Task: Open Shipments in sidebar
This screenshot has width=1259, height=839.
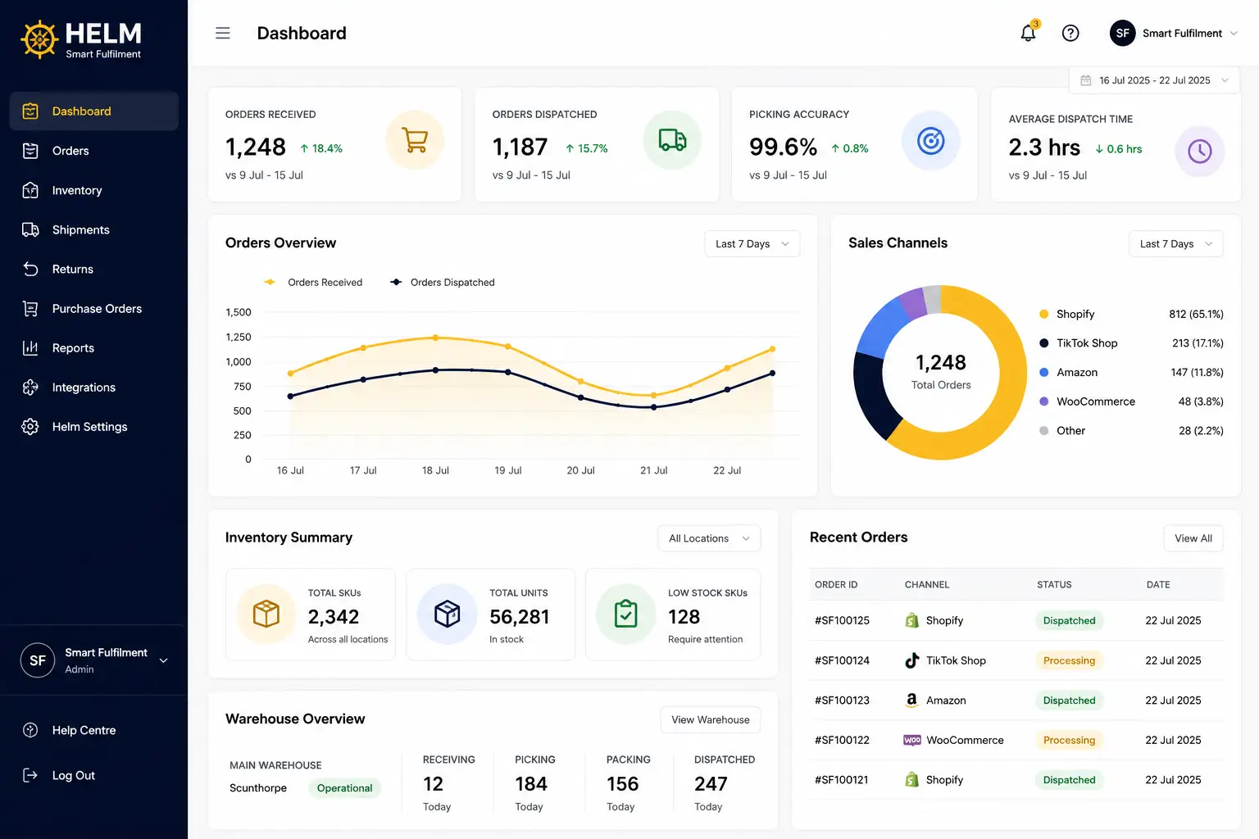Action: click(x=93, y=229)
